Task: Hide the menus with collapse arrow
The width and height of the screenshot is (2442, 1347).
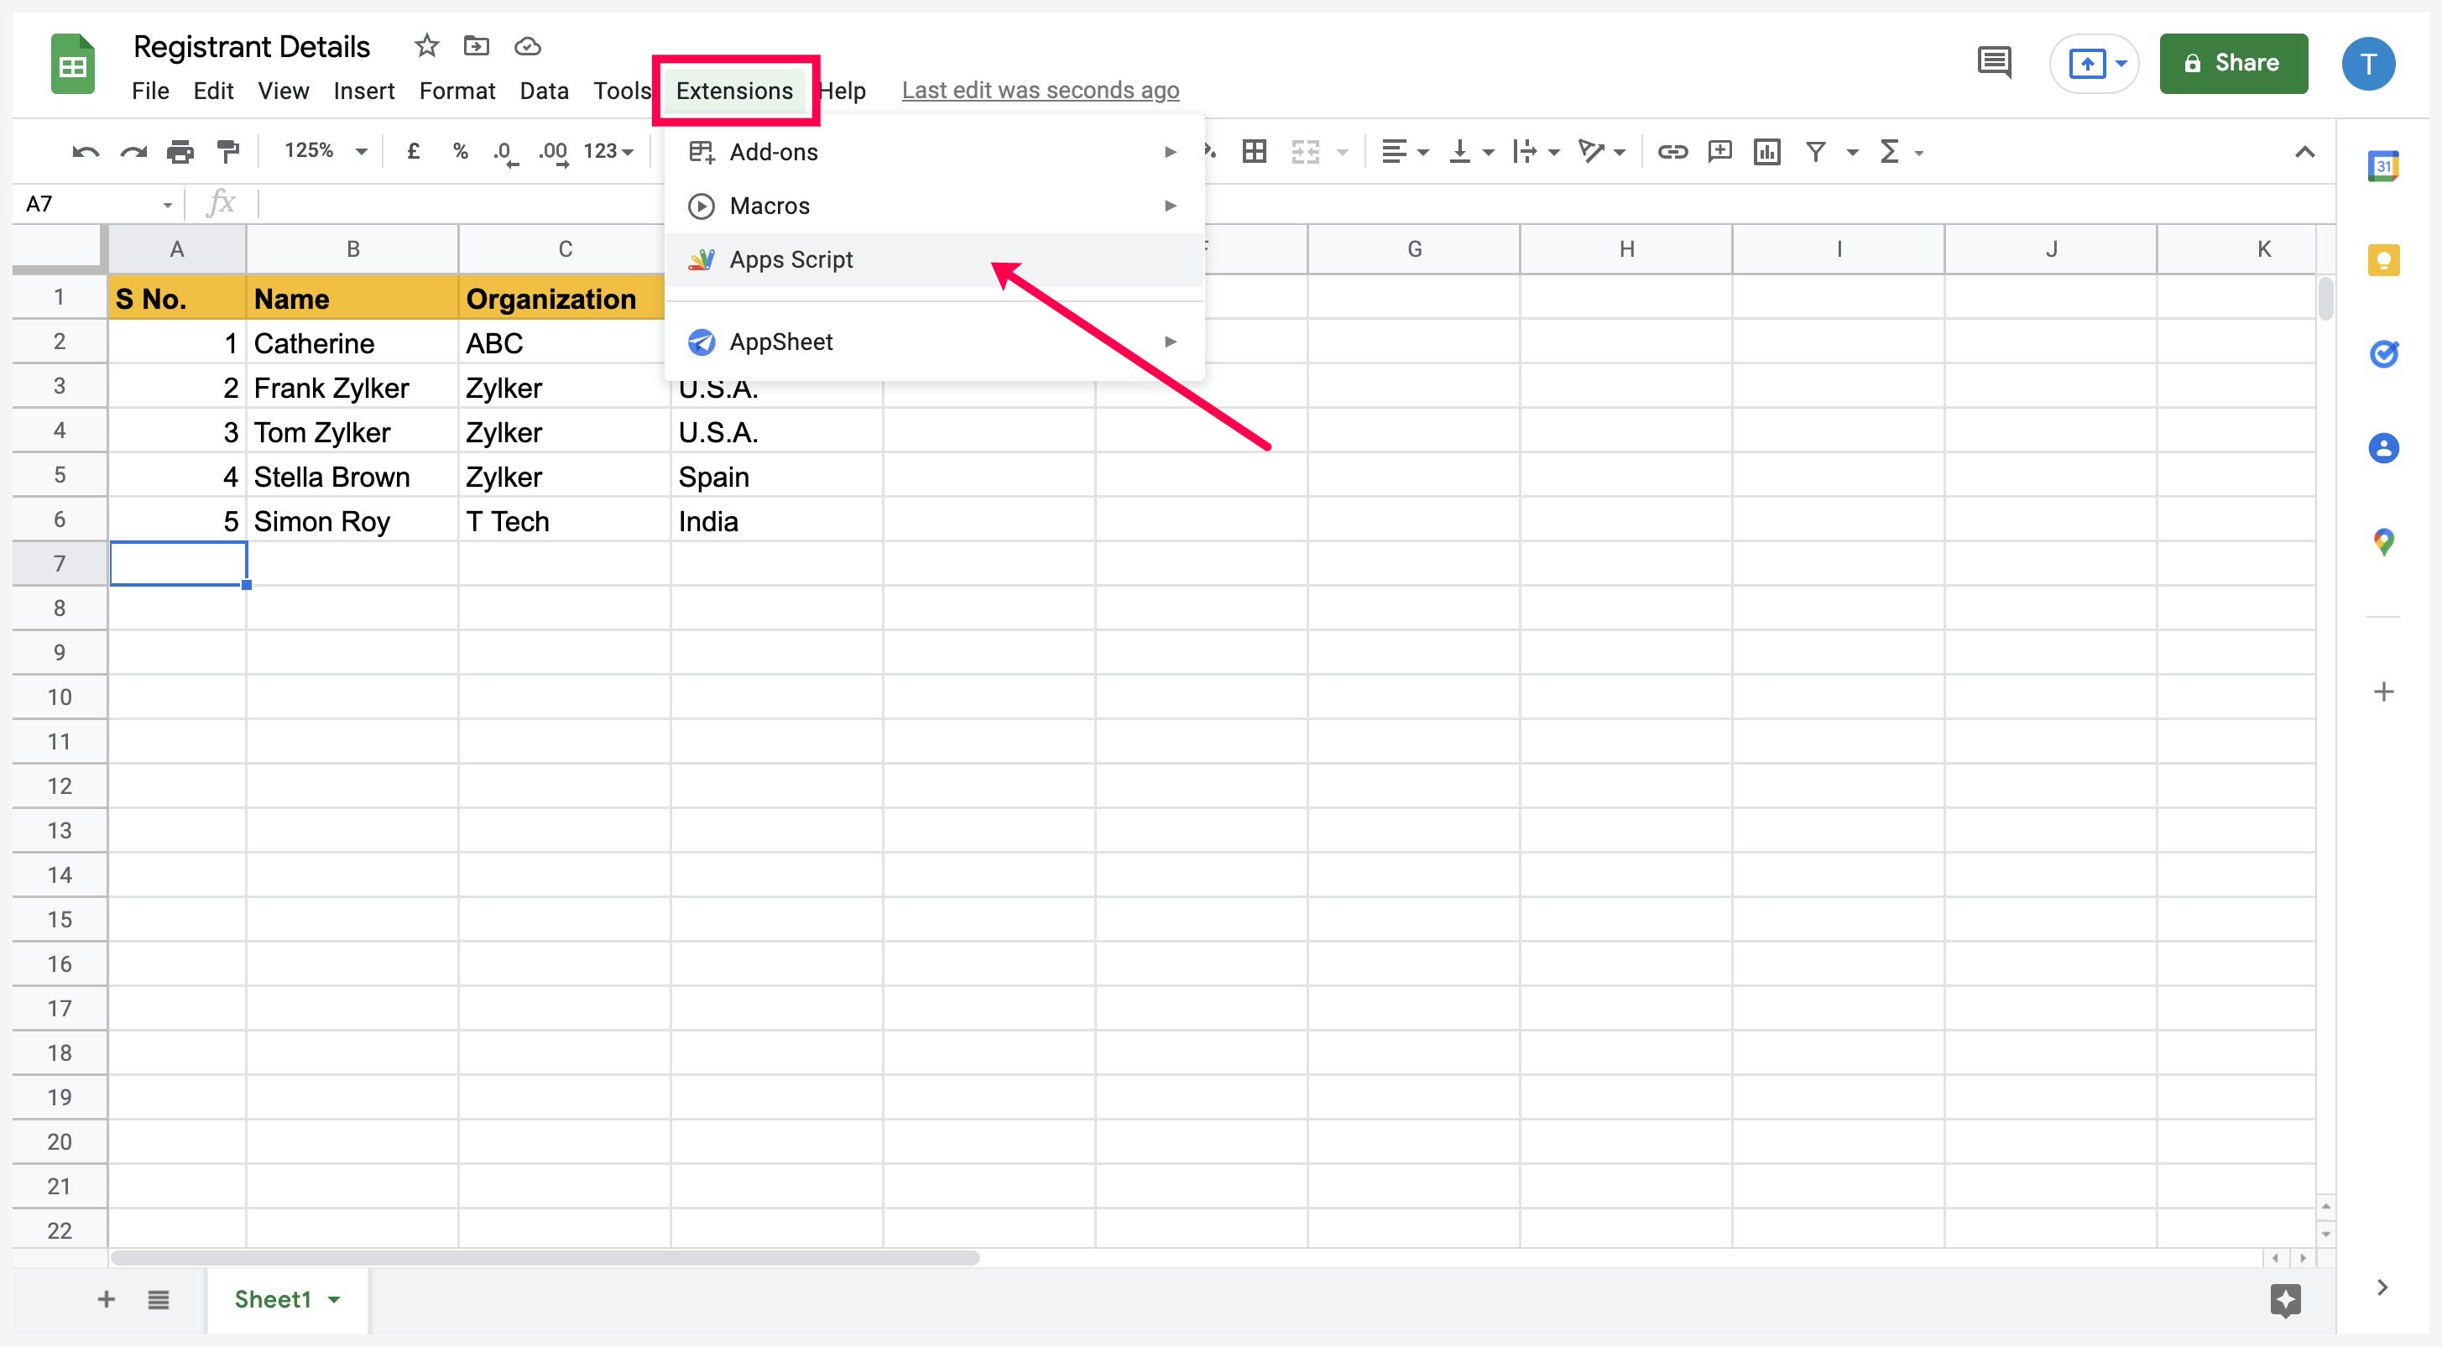Action: coord(2304,152)
